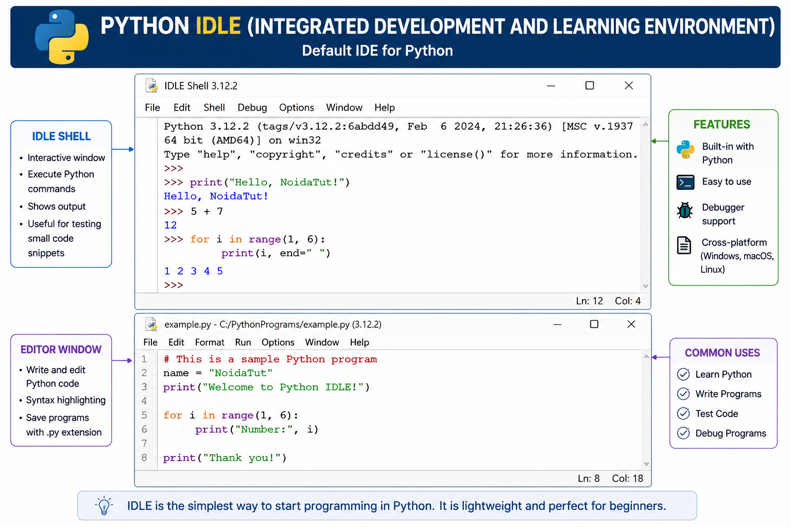The height and width of the screenshot is (527, 791).
Task: Open the Debug menu in IDLE Shell
Action: [x=252, y=108]
